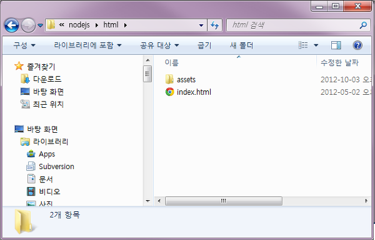The image size is (375, 240).
Task: Click the 라이브러리 icon
Action: coord(25,142)
